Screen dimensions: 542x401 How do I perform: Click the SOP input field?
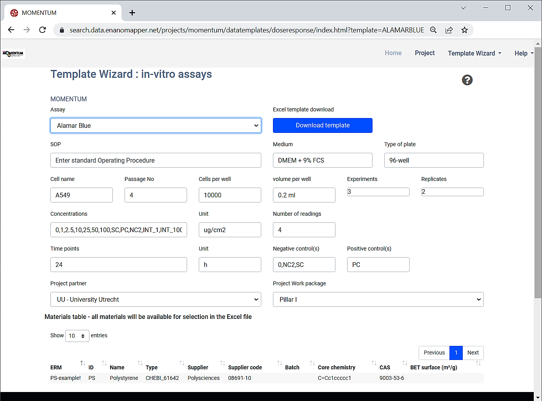tap(156, 160)
